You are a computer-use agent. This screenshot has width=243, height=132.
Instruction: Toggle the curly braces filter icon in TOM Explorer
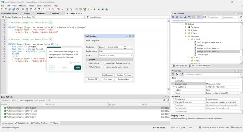point(197,17)
